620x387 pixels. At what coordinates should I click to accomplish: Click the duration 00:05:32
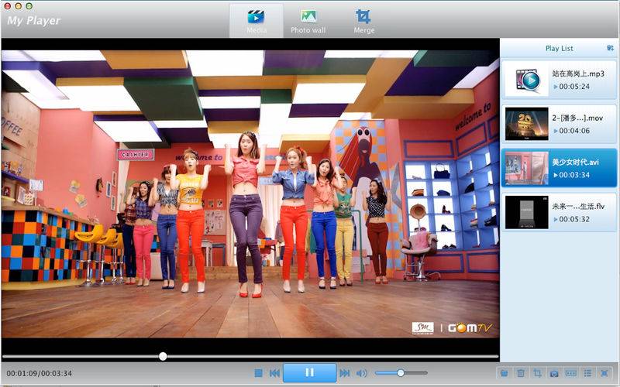tap(574, 219)
